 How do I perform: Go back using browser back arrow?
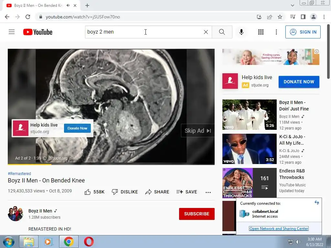[7, 17]
